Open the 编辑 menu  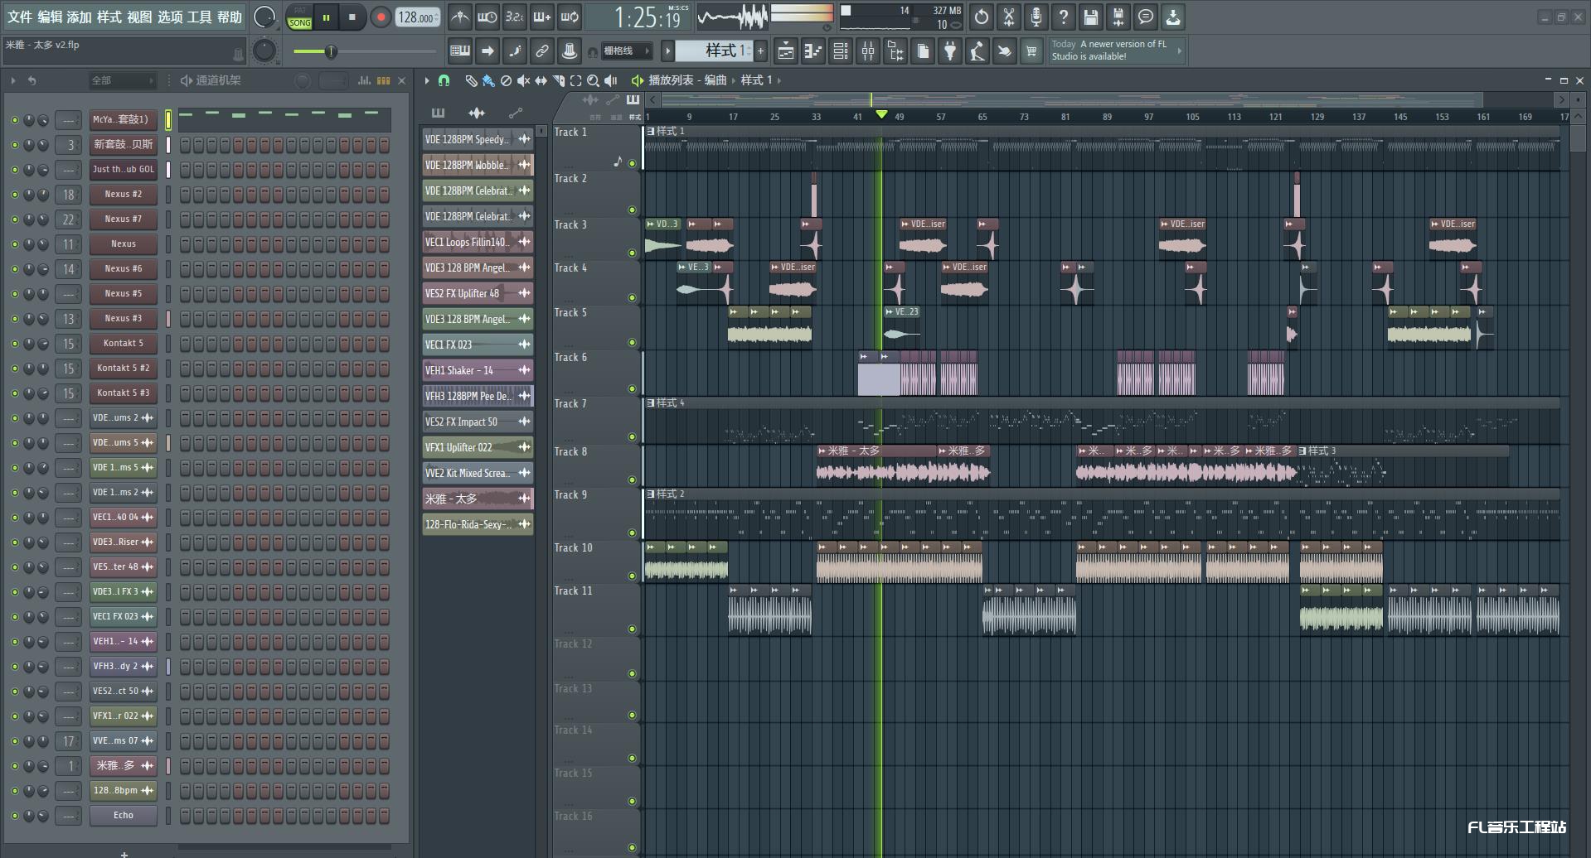[50, 17]
